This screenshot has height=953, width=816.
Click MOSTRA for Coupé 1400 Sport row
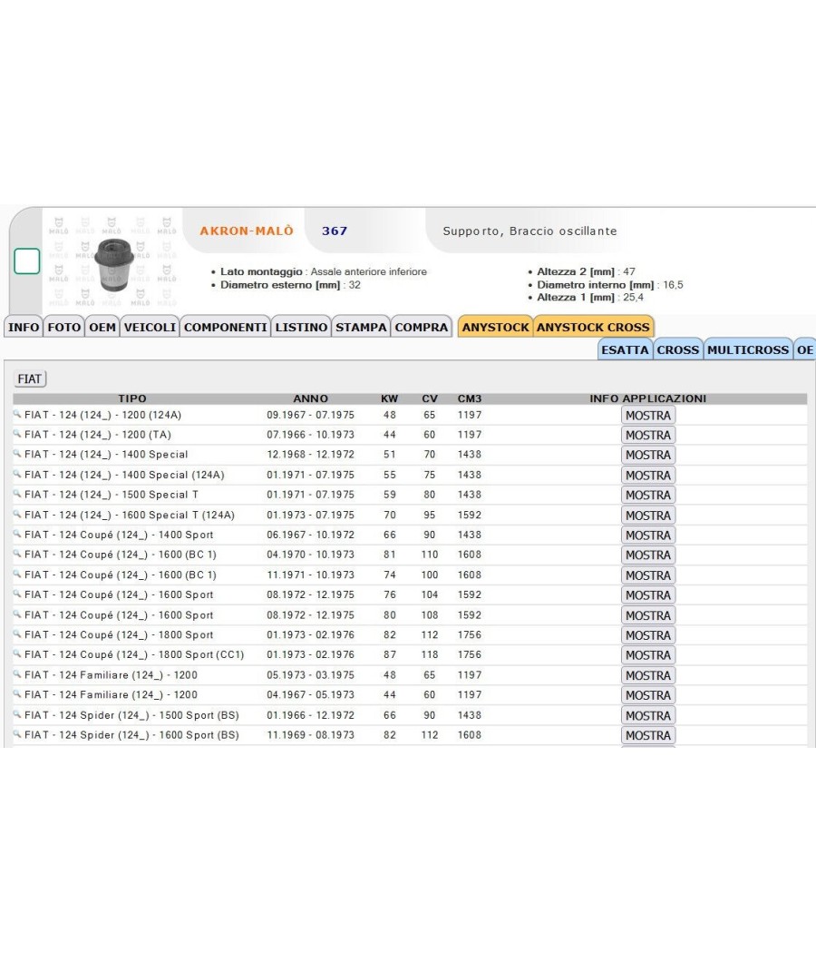[648, 535]
